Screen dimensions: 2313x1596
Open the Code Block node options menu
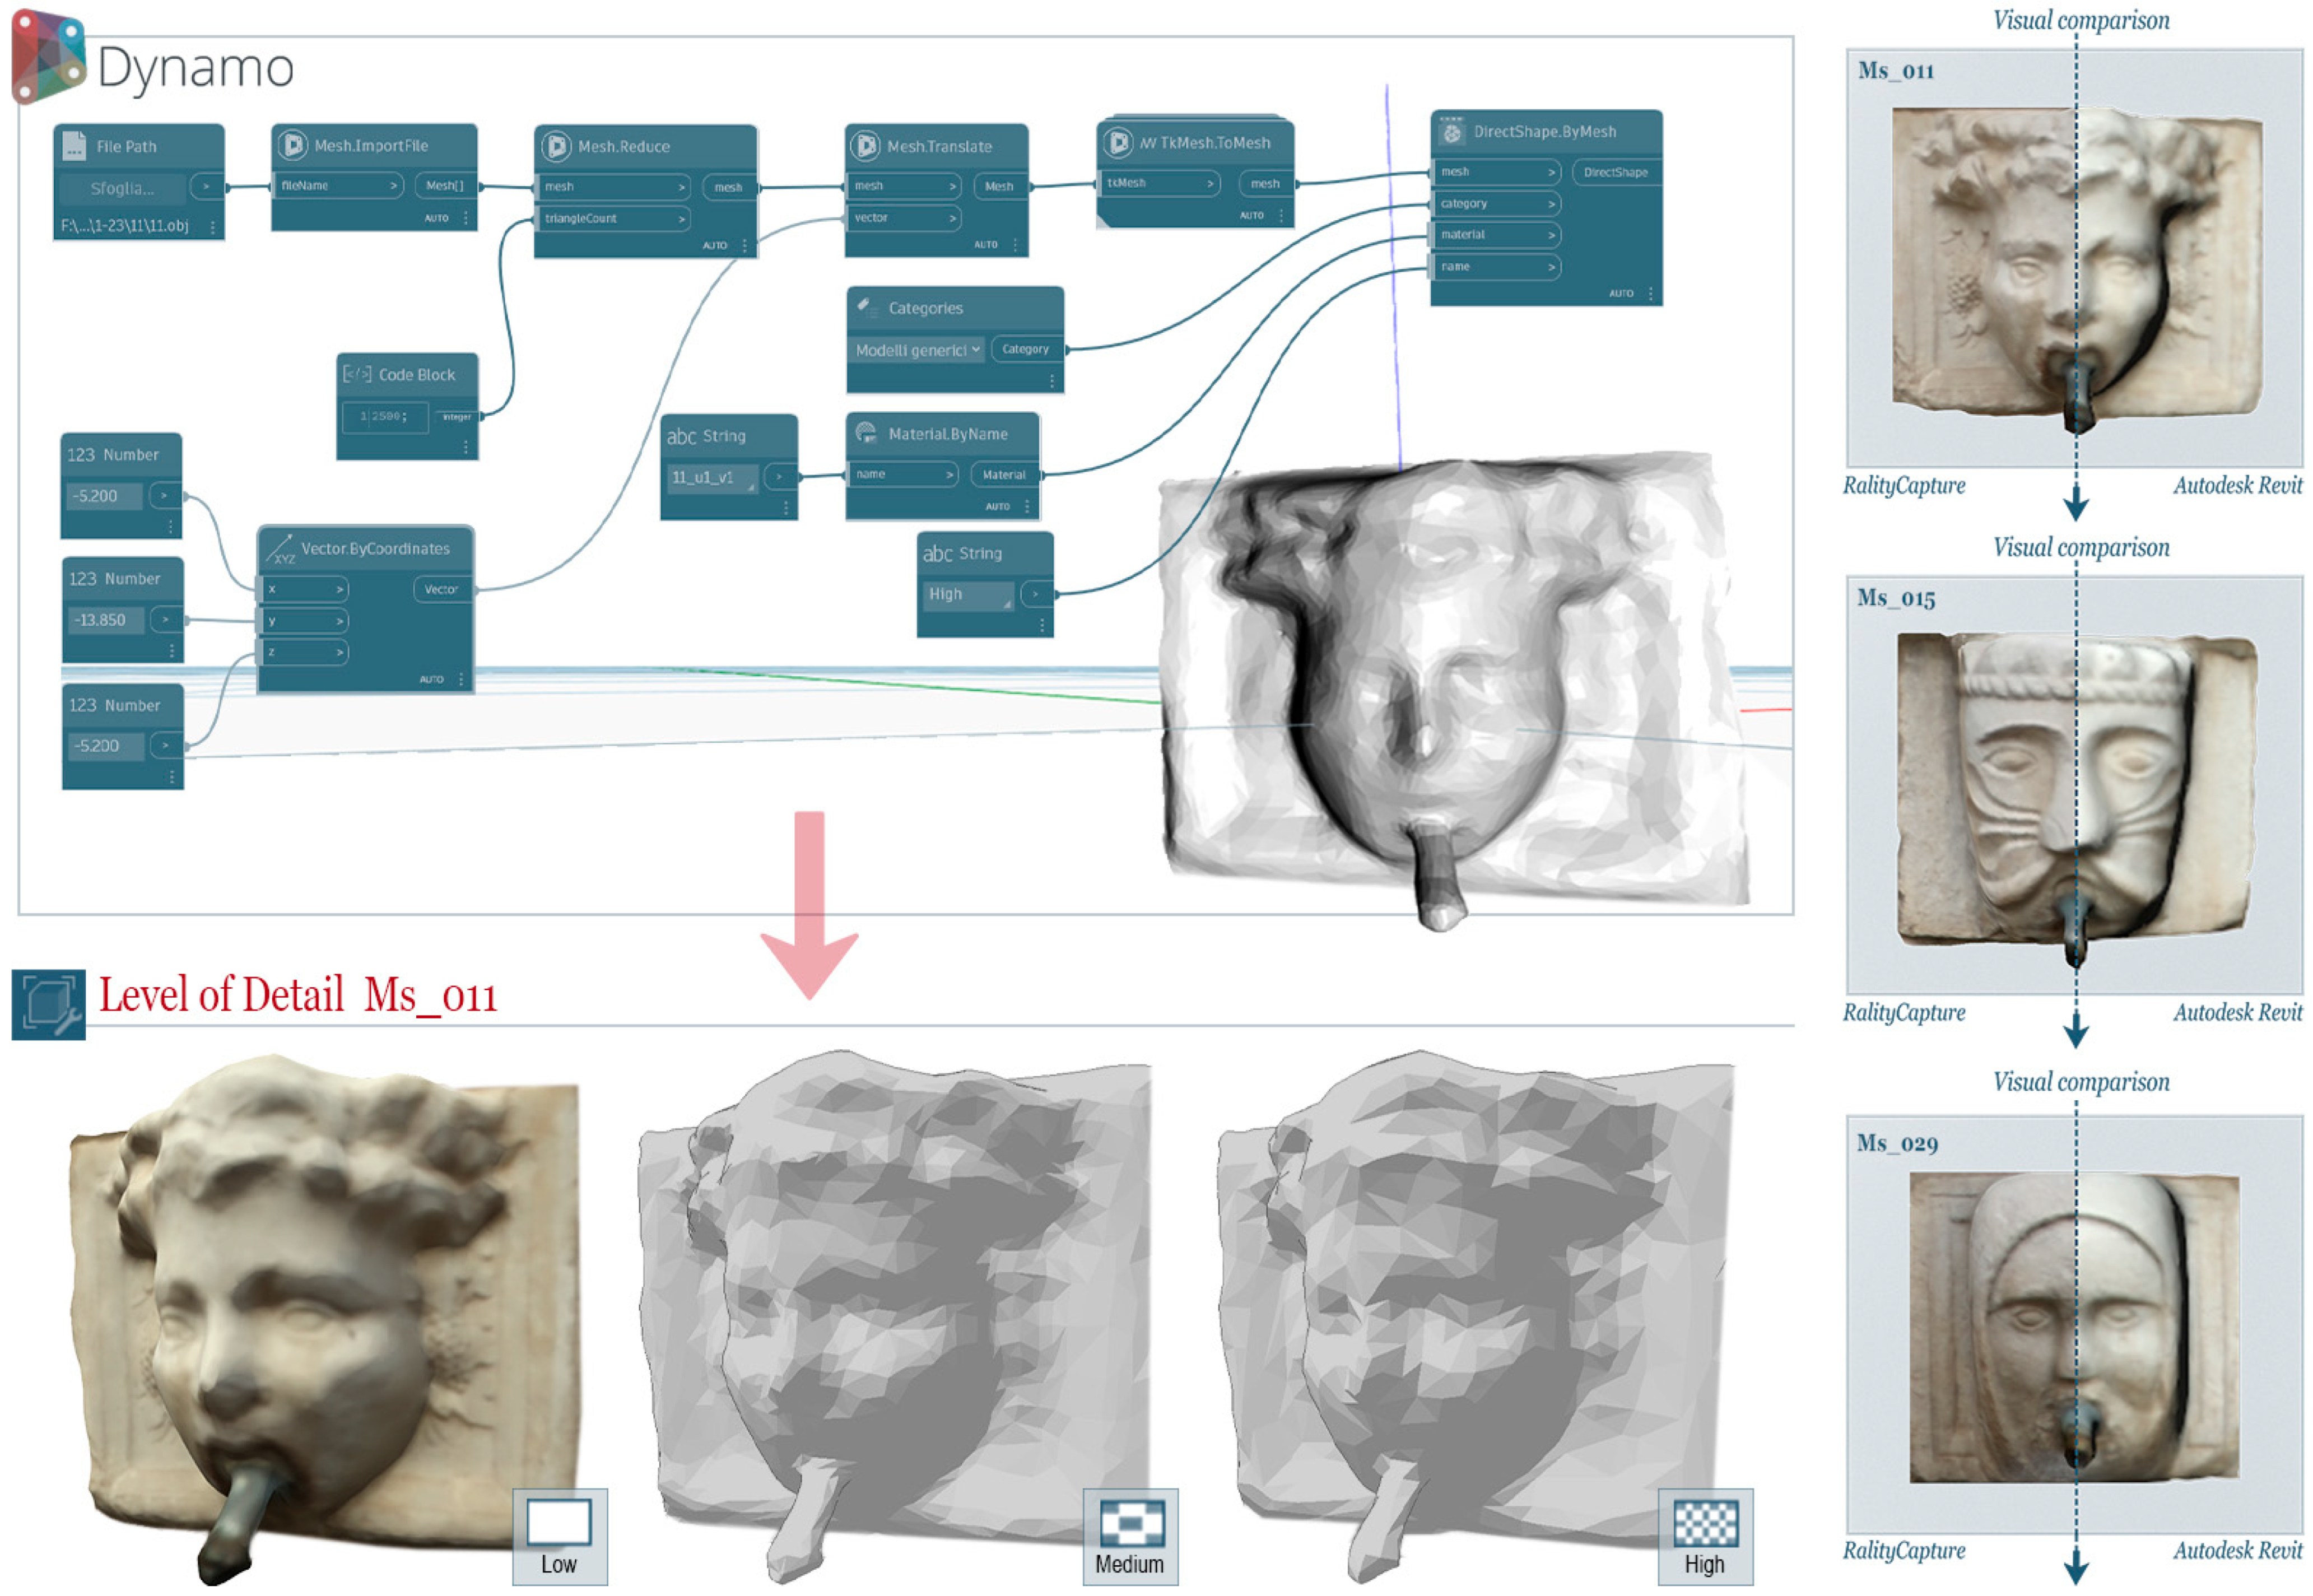coord(466,447)
